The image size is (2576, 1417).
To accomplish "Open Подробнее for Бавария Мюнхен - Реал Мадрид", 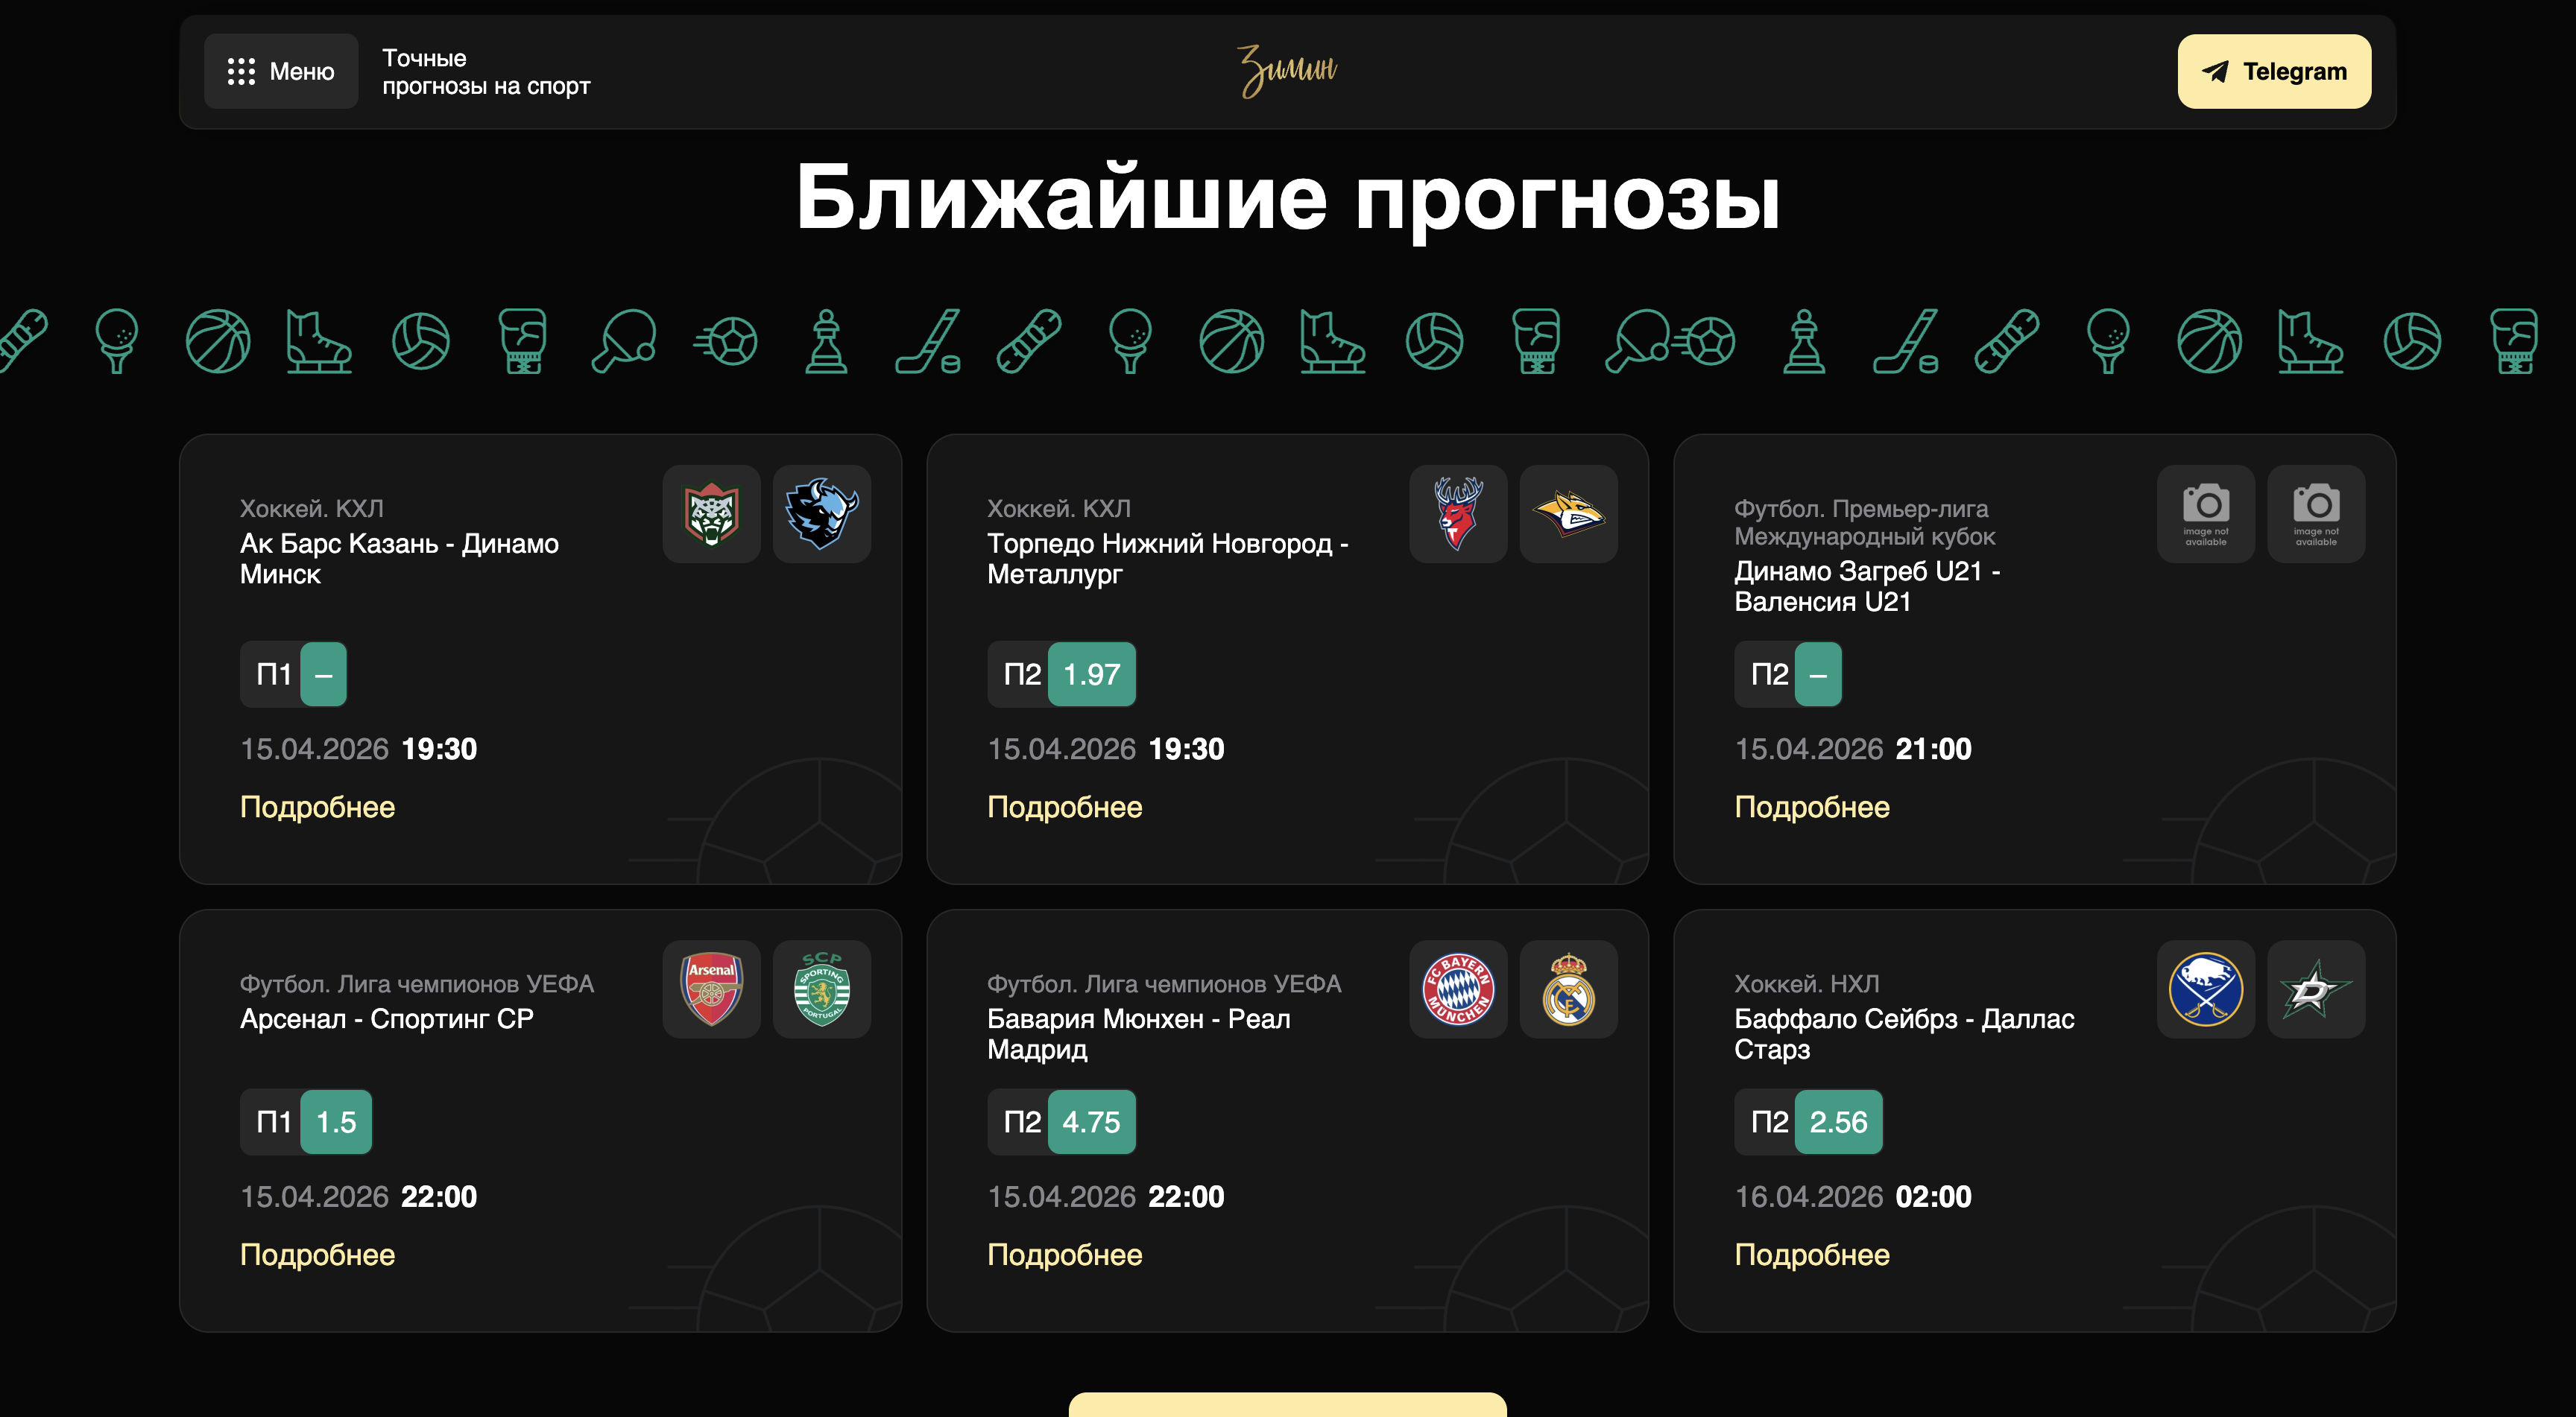I will 1064,1254.
